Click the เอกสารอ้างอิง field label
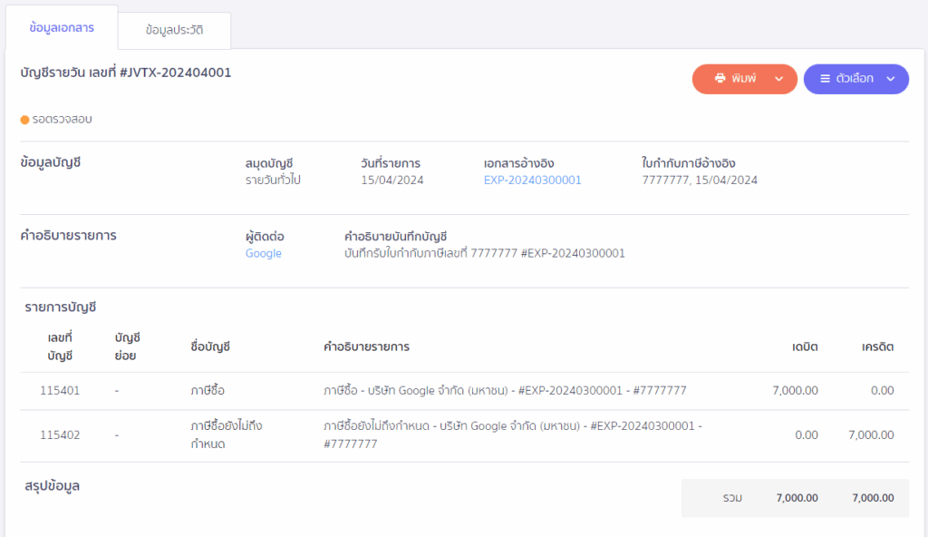928x537 pixels. point(519,163)
